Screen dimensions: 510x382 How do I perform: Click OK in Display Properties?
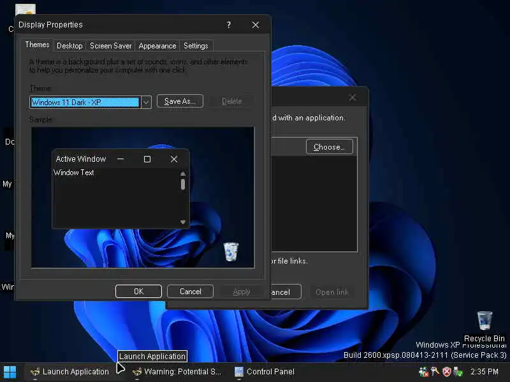click(x=138, y=292)
